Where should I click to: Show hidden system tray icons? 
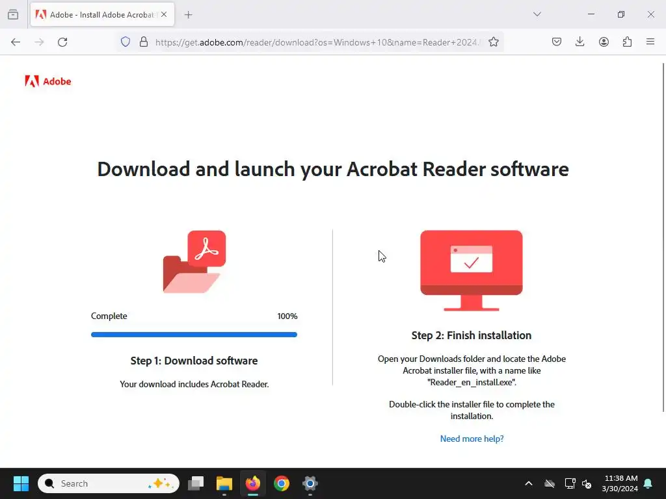529,483
